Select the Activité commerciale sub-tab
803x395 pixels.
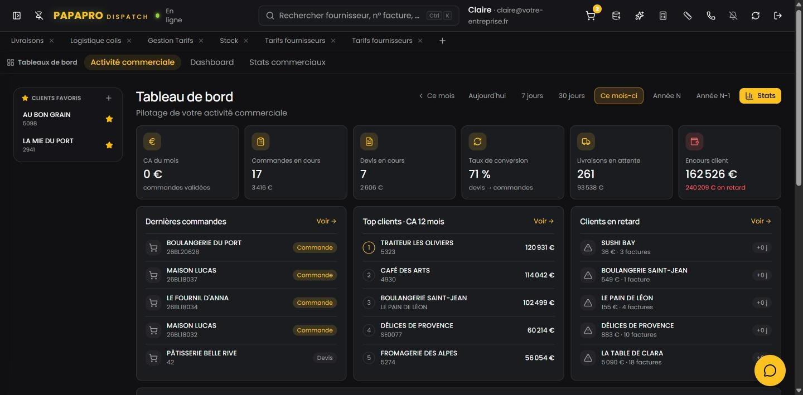point(133,62)
